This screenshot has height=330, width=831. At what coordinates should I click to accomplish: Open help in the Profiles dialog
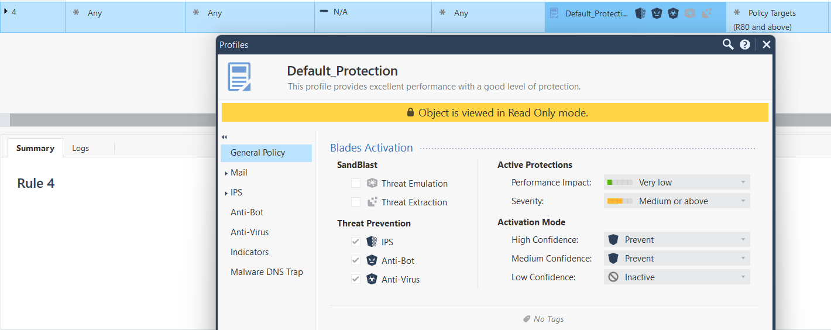pyautogui.click(x=745, y=44)
